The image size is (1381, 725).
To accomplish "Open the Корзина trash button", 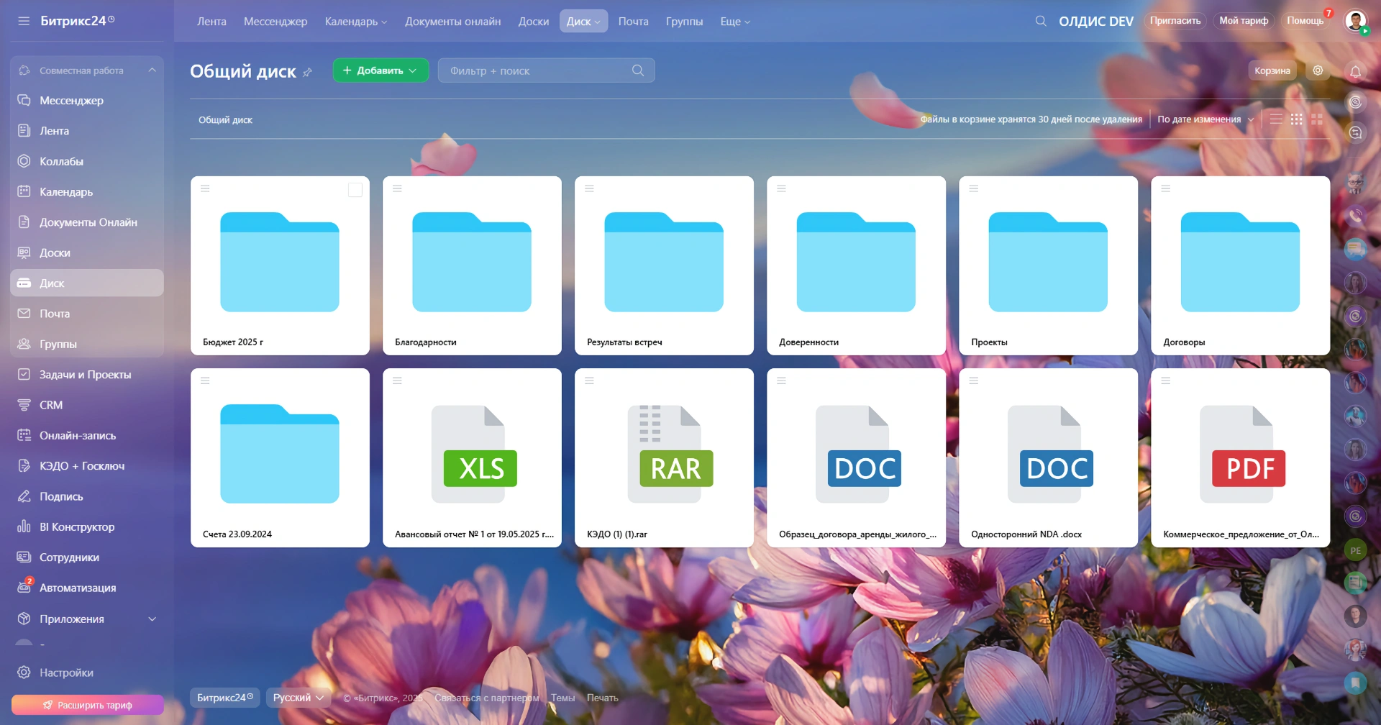I will [1272, 70].
